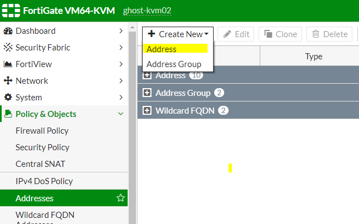Click the Policy & Objects icon
Screen dimensions: 359x224
(8, 114)
